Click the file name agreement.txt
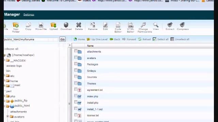The width and height of the screenshot is (218, 122). click(95, 90)
